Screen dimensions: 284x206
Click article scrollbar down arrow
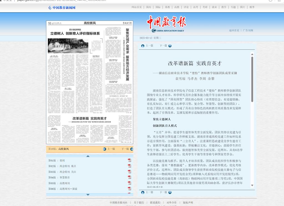252,185
